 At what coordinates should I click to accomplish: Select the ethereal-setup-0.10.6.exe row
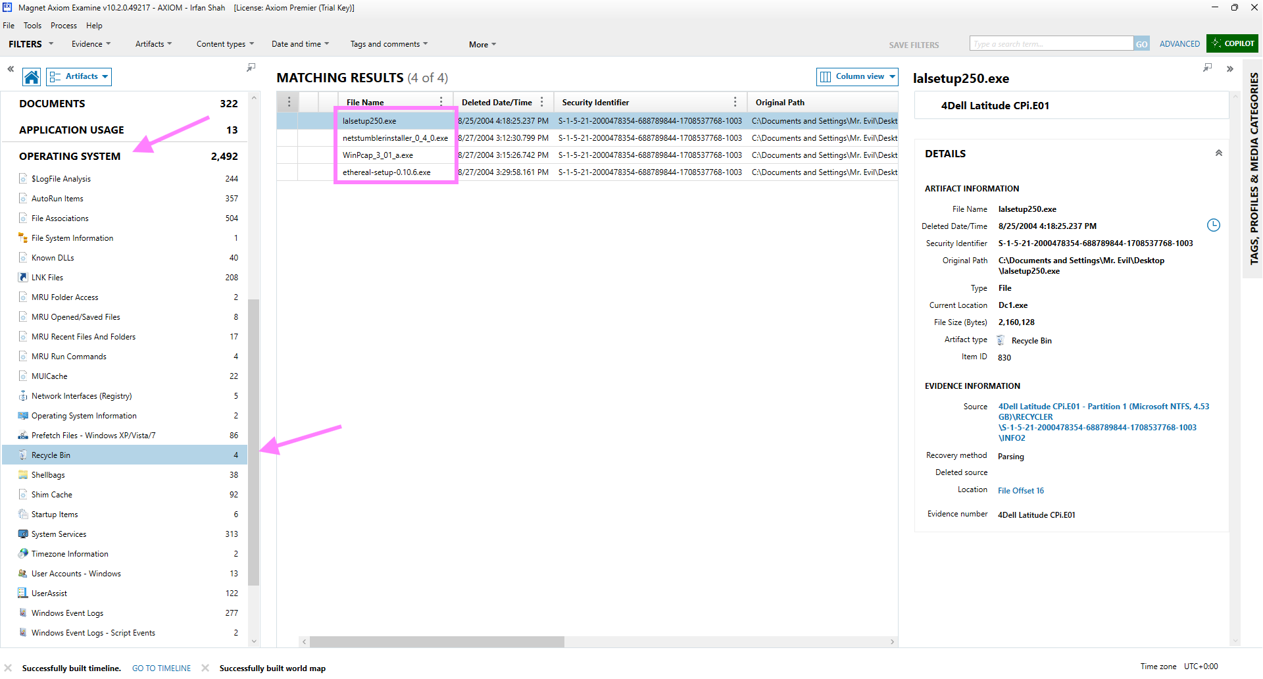tap(587, 172)
